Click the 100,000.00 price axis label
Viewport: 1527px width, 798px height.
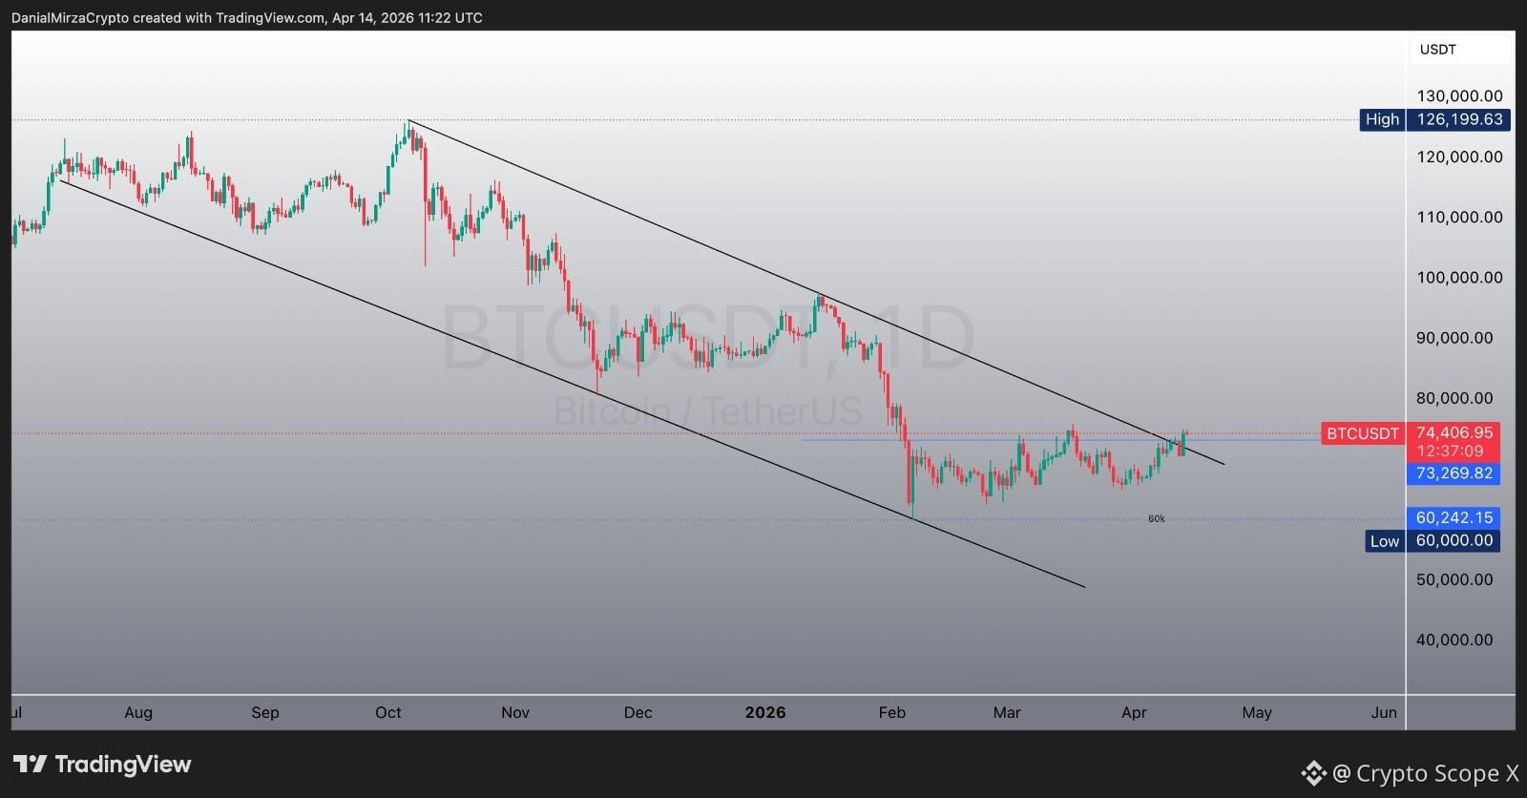click(1459, 277)
